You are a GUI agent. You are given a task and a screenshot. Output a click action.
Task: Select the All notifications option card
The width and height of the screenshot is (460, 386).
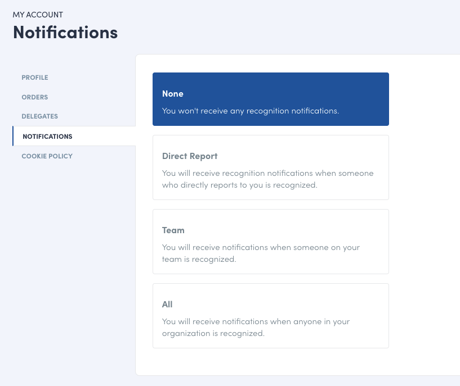click(270, 316)
